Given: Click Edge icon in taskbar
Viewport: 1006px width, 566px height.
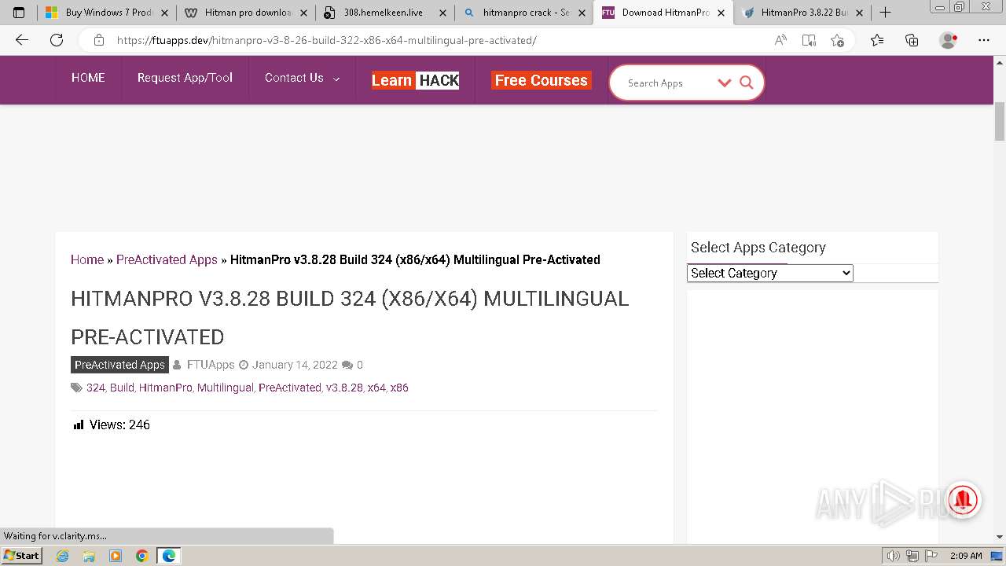Looking at the screenshot, I should [169, 556].
